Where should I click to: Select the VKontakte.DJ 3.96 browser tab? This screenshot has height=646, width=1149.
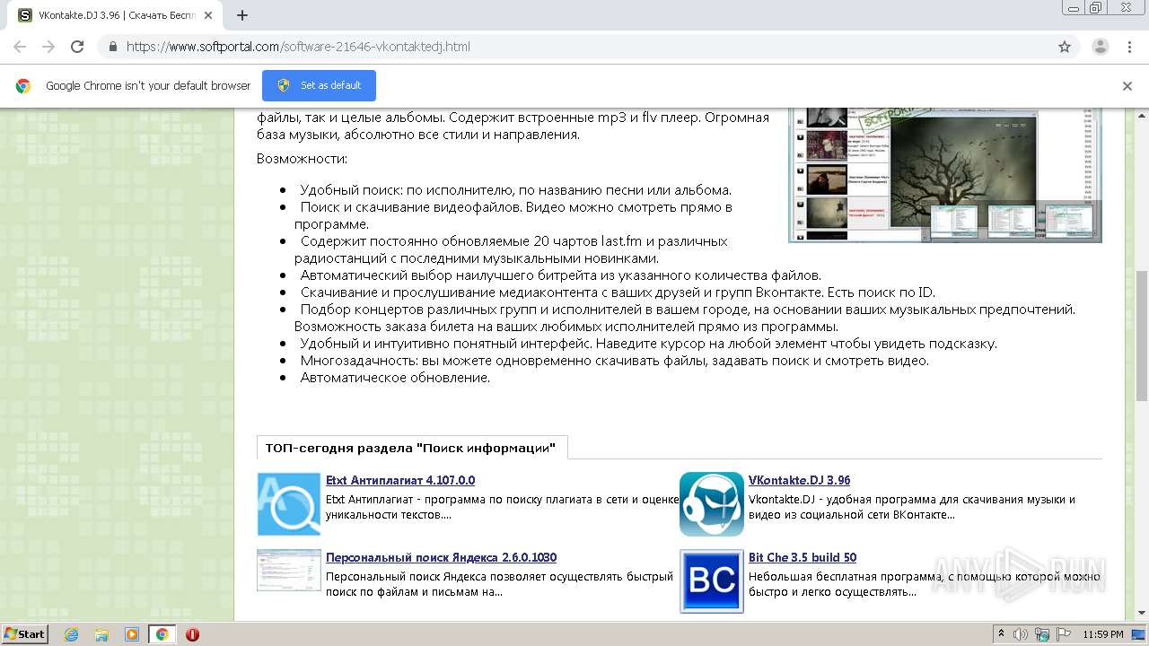point(117,15)
